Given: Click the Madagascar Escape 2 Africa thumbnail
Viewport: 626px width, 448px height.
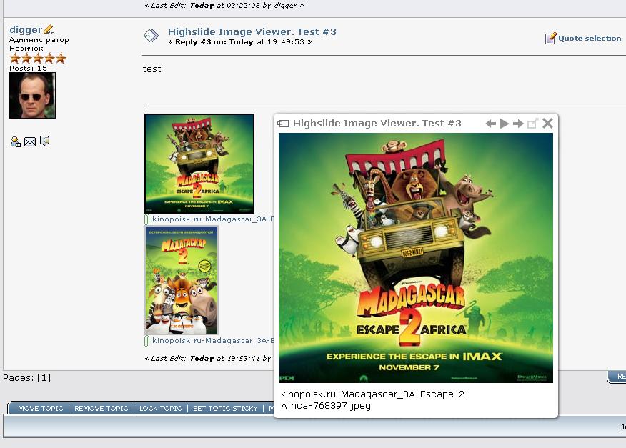Looking at the screenshot, I should pyautogui.click(x=199, y=164).
